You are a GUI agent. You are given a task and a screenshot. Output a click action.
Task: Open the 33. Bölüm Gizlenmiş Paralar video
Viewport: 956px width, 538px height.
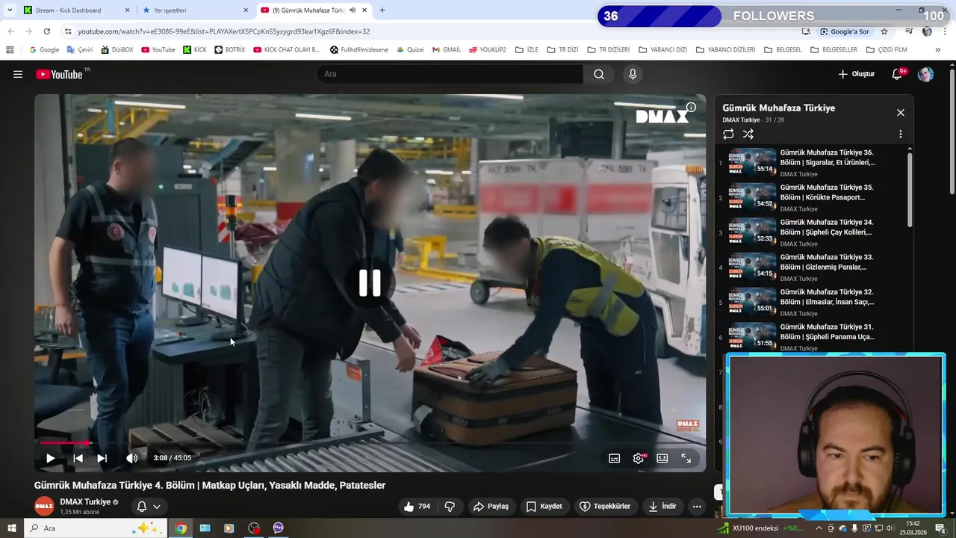813,268
